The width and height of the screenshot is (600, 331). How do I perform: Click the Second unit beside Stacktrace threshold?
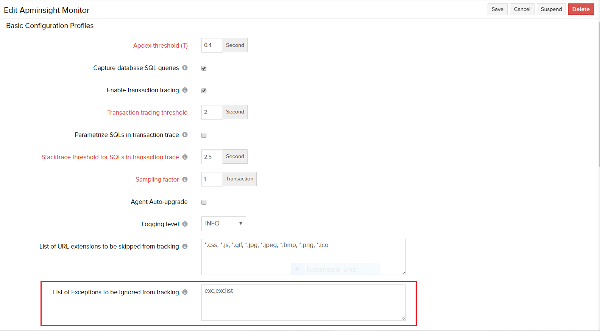point(235,157)
